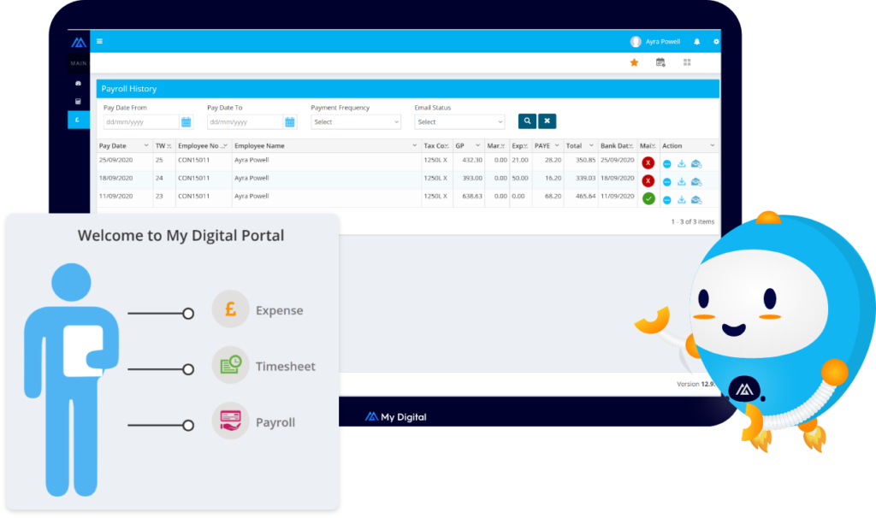Open the Email Status select dropdown
Image resolution: width=876 pixels, height=518 pixels.
tap(459, 121)
